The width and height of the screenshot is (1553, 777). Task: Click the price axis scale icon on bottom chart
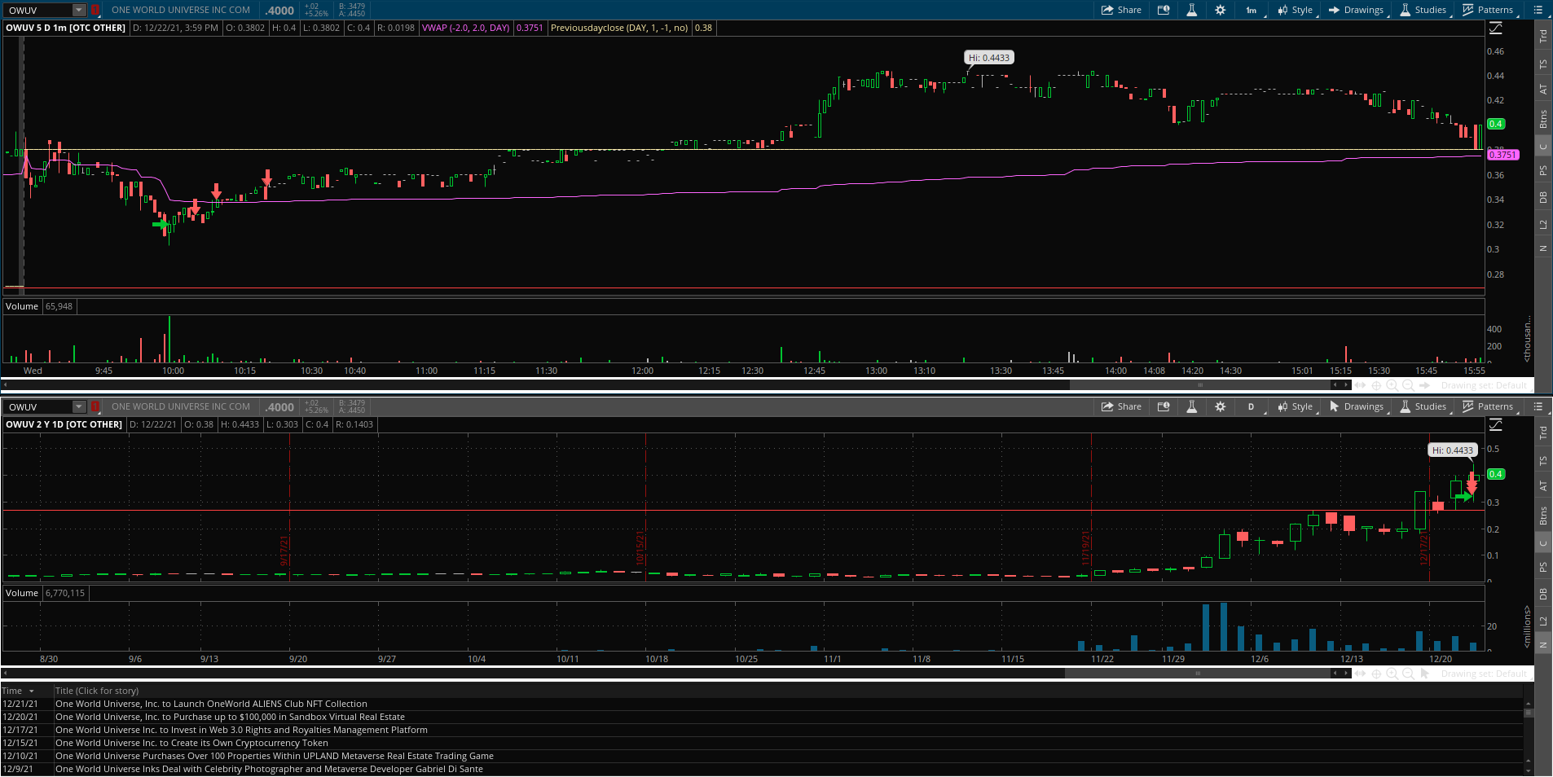click(1496, 425)
